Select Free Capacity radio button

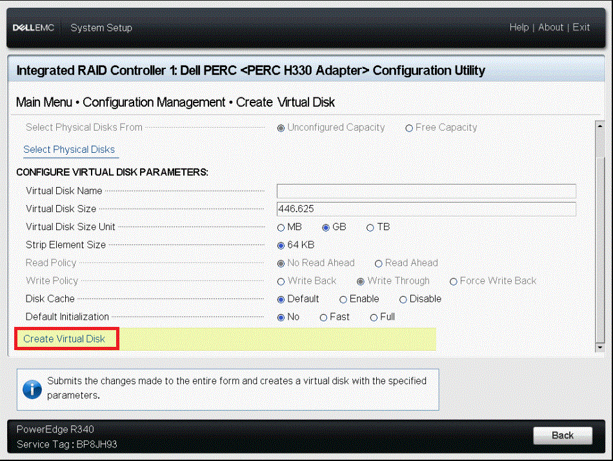pos(409,128)
